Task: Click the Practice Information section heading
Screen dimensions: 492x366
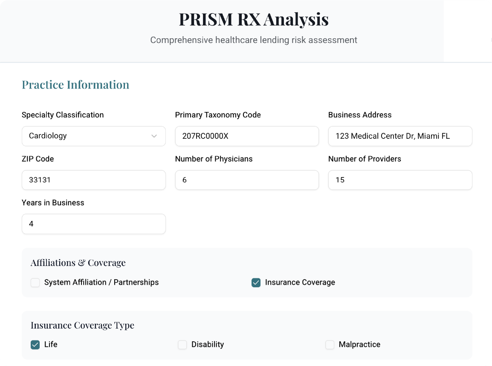Action: 75,85
